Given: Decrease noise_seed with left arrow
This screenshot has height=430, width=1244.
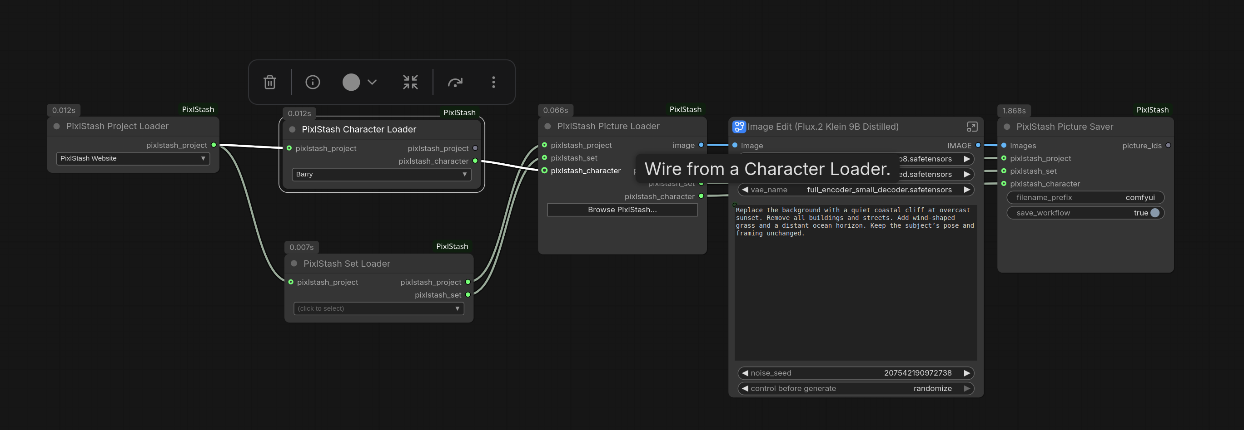Looking at the screenshot, I should pos(745,373).
